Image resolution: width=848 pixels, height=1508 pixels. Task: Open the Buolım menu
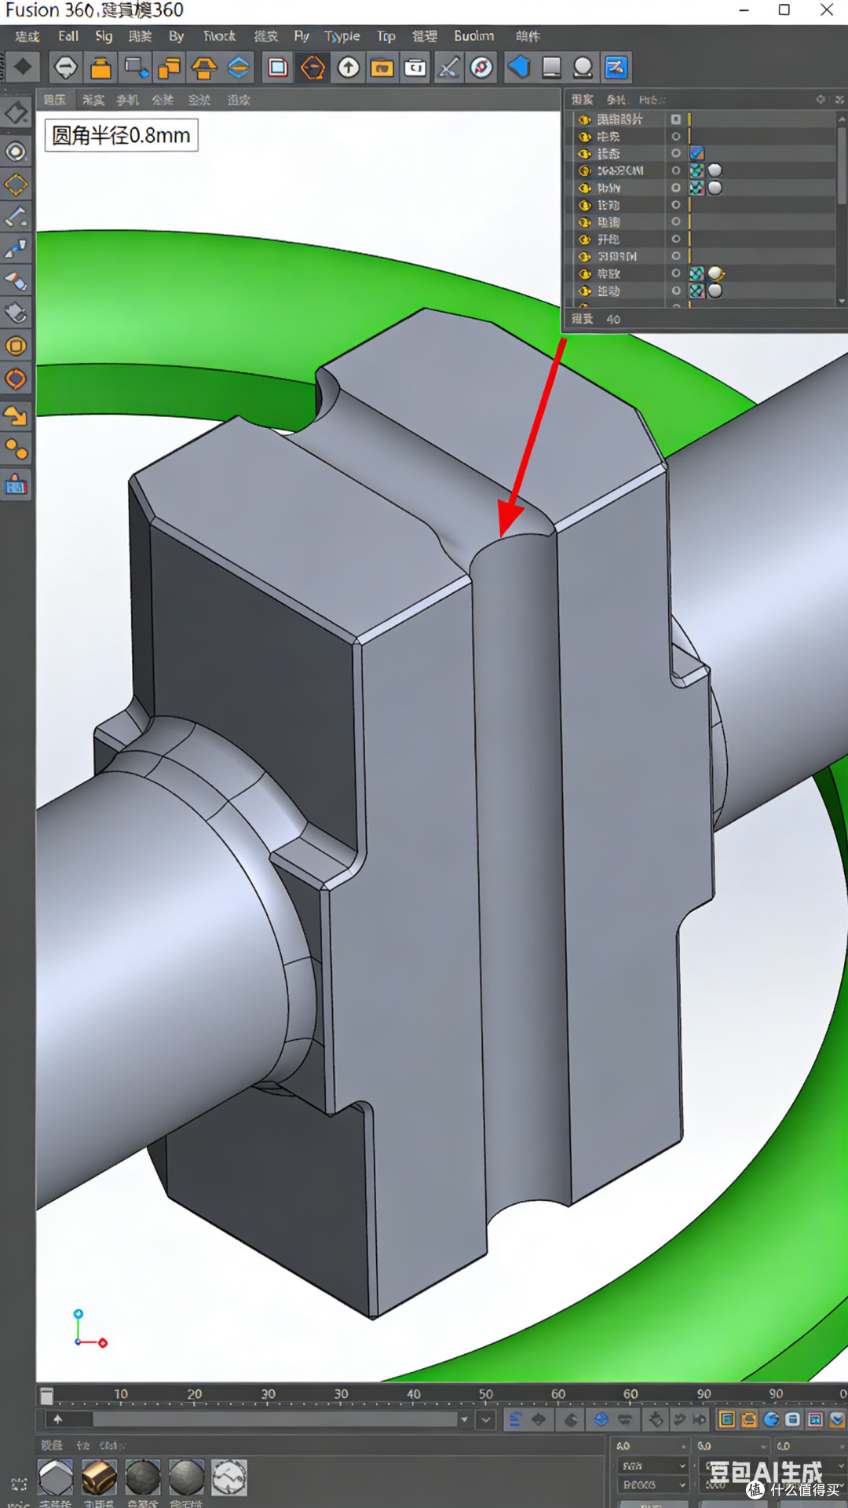(473, 36)
